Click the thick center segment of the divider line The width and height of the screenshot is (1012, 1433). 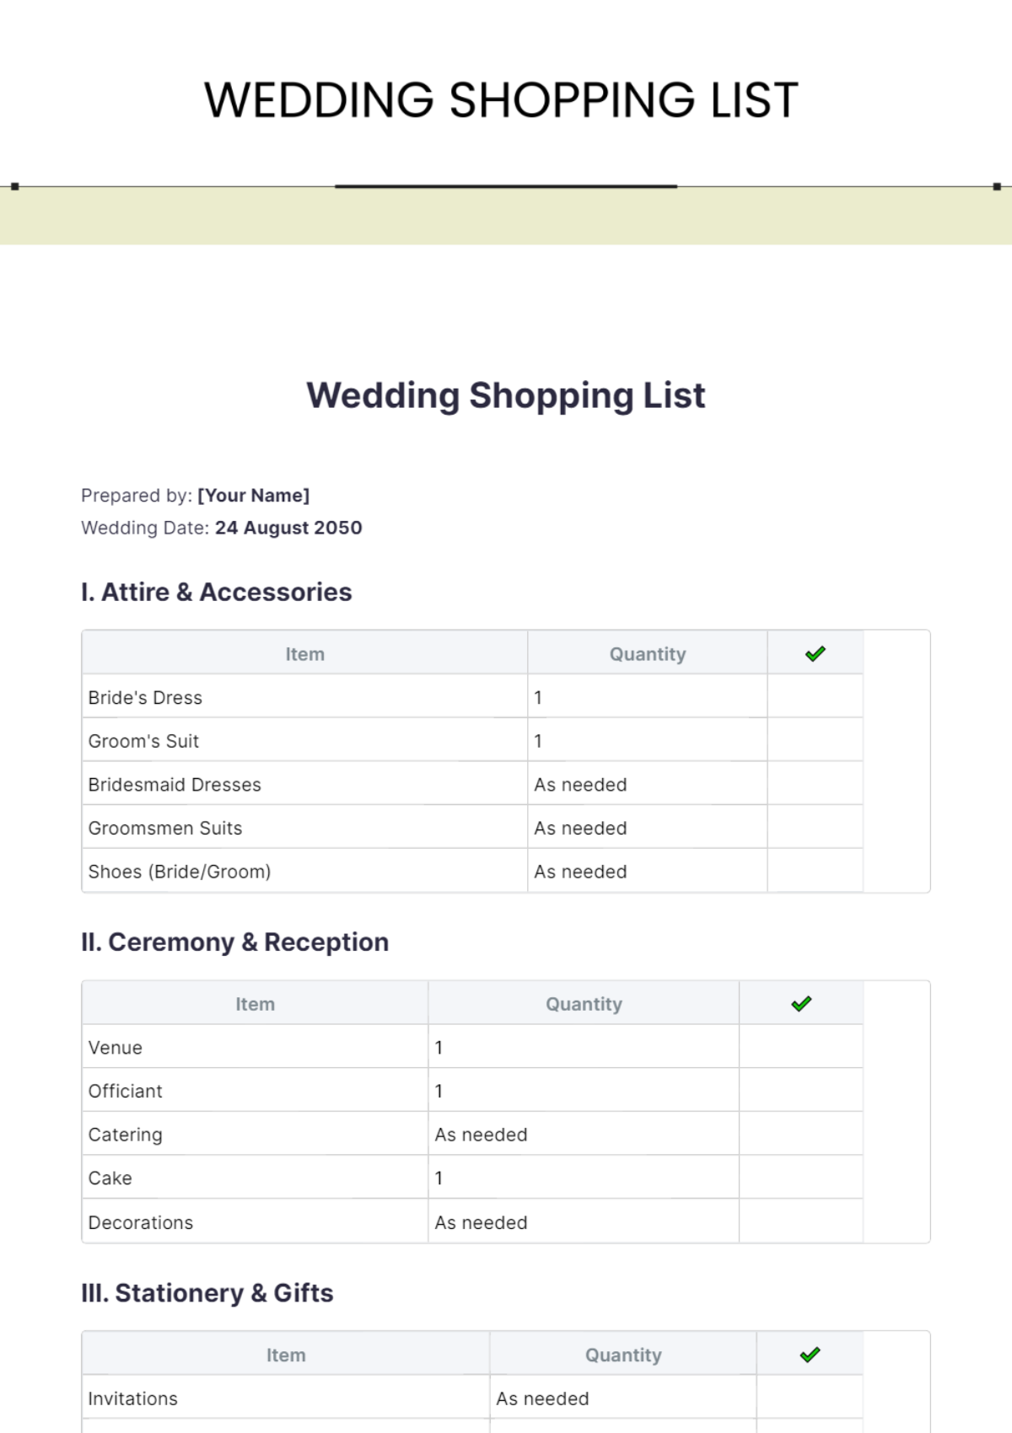pyautogui.click(x=506, y=186)
